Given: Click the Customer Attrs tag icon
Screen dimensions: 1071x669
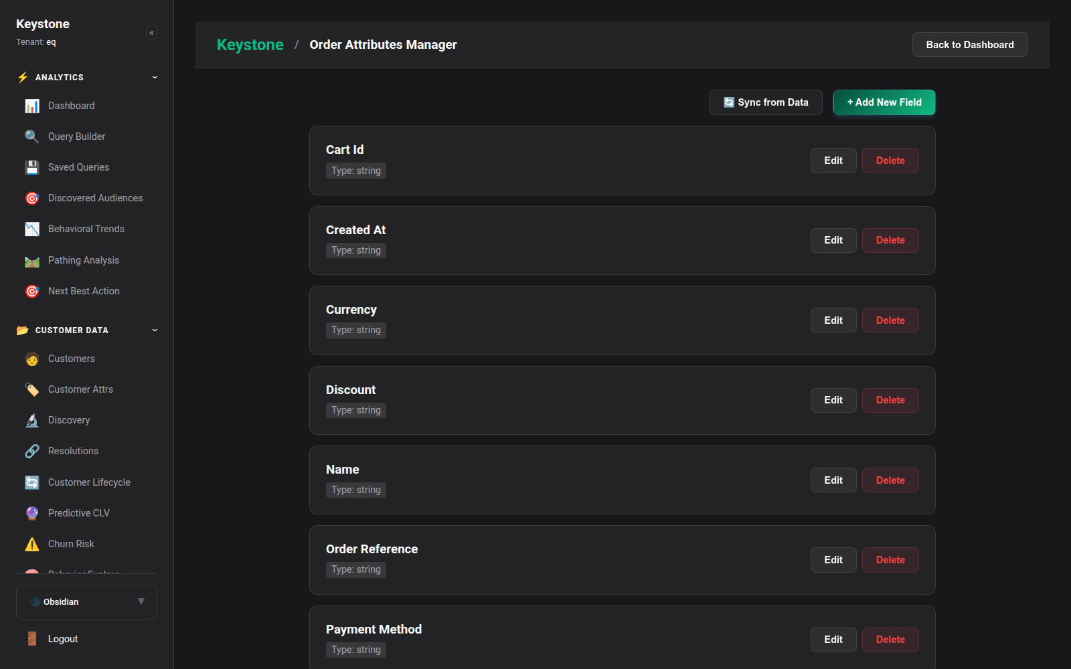Looking at the screenshot, I should [32, 389].
